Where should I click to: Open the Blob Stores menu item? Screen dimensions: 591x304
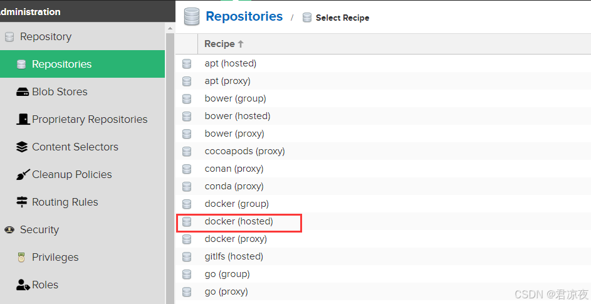pos(60,92)
